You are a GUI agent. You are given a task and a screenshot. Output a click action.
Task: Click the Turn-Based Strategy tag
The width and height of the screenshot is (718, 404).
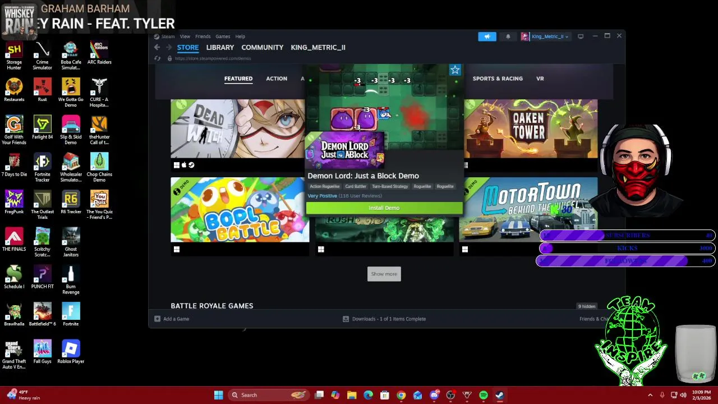pos(390,186)
